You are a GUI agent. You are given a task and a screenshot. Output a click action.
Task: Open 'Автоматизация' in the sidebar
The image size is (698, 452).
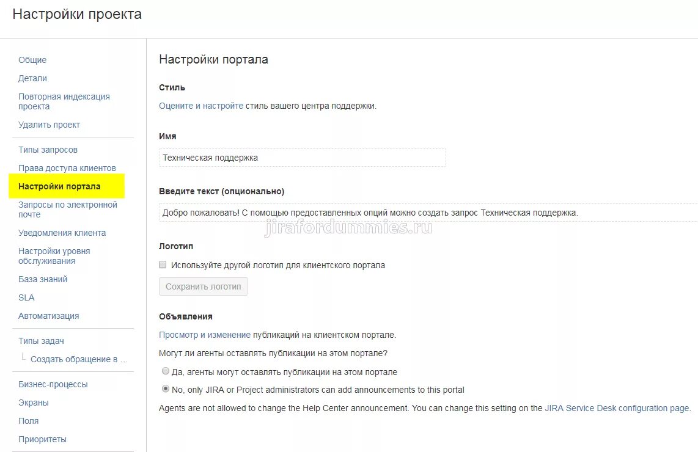coord(48,316)
